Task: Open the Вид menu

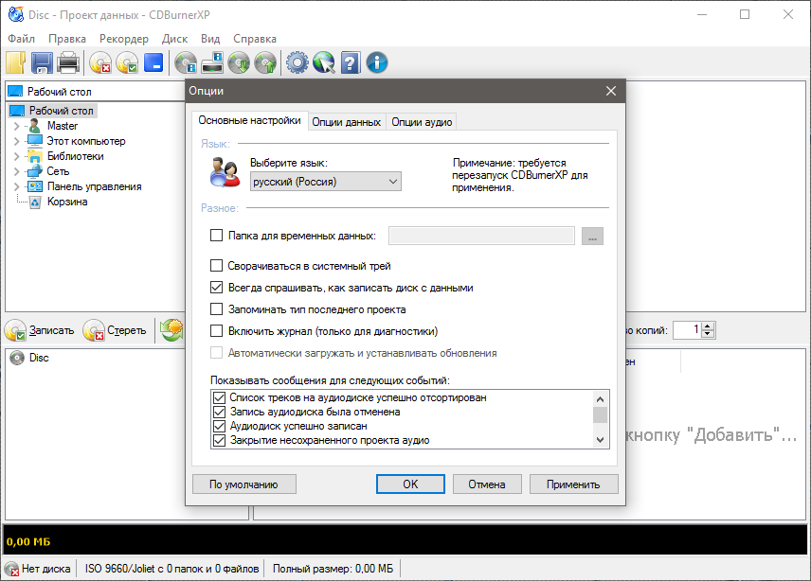Action: click(x=210, y=39)
